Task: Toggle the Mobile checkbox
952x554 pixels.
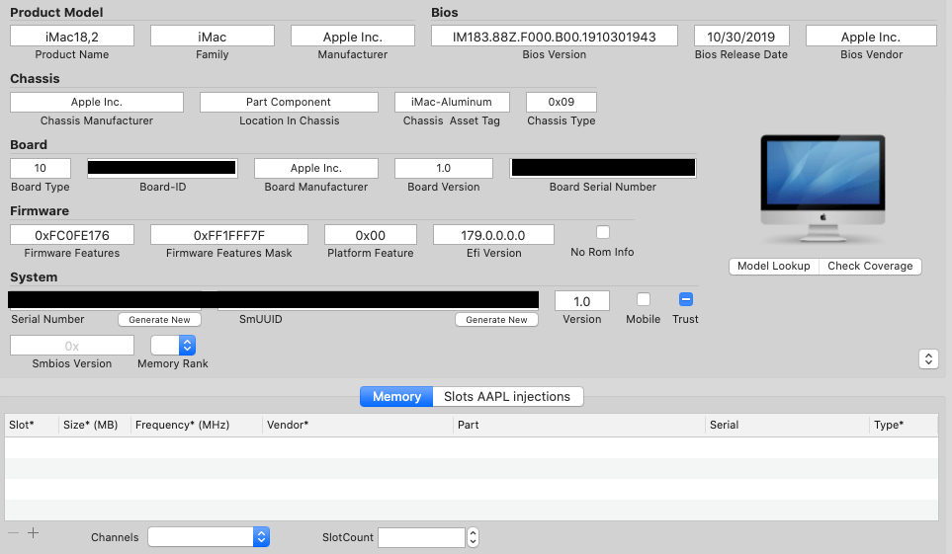Action: 644,299
